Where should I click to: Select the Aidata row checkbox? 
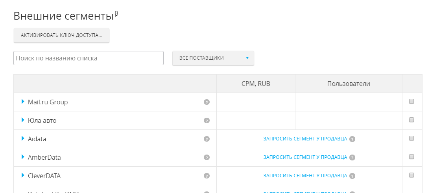click(x=411, y=138)
